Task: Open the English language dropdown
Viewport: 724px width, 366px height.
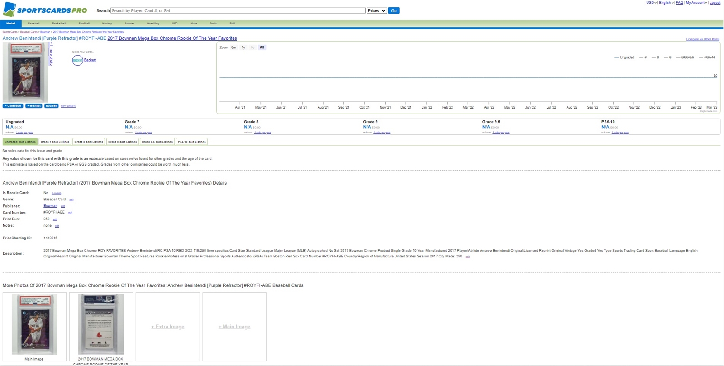Action: pos(666,3)
